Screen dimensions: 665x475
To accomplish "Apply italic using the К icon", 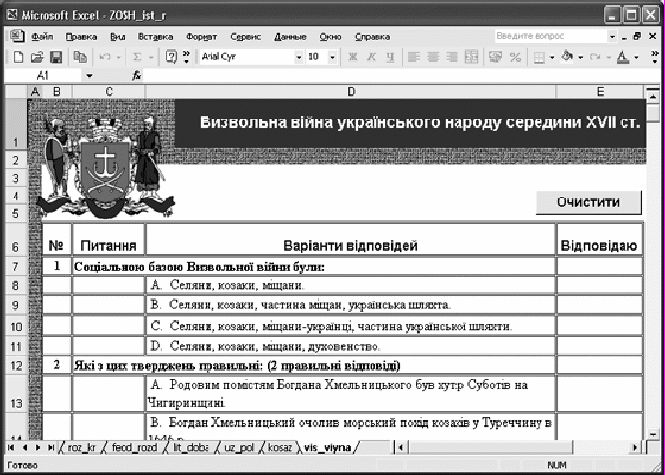I will coord(372,57).
